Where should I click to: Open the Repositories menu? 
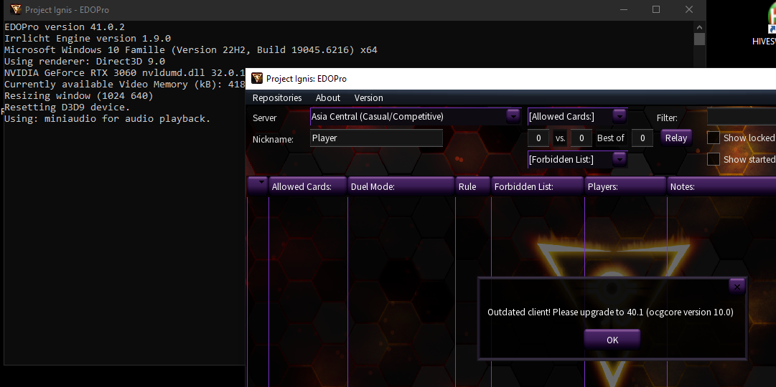tap(277, 97)
